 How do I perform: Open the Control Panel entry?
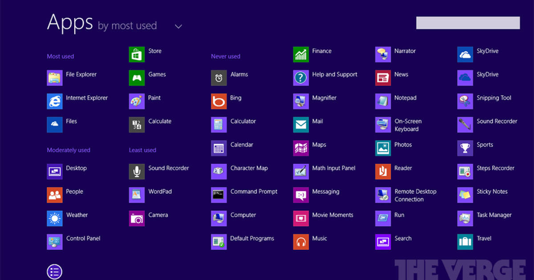83,239
